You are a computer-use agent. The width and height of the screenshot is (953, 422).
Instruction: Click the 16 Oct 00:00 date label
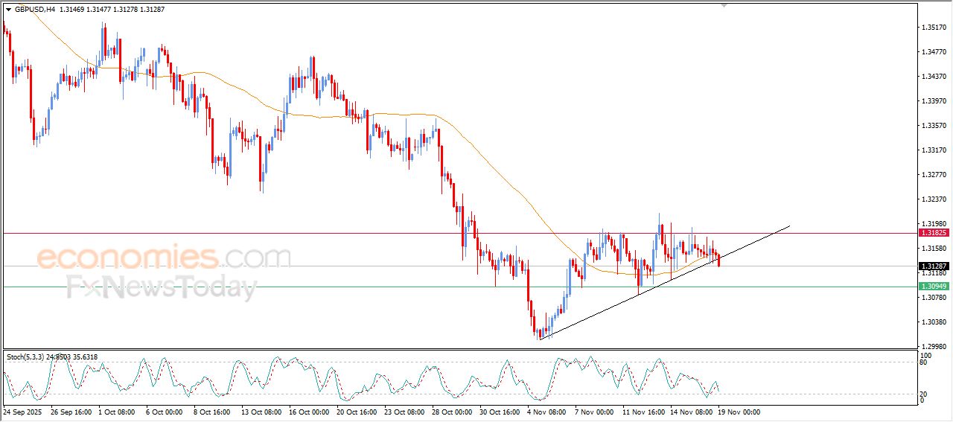pos(310,412)
